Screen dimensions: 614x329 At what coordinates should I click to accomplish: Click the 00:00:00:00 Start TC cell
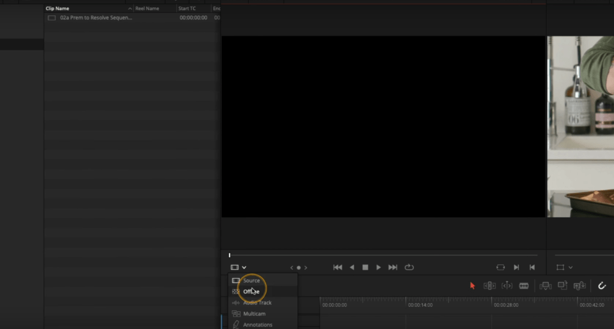[194, 17]
